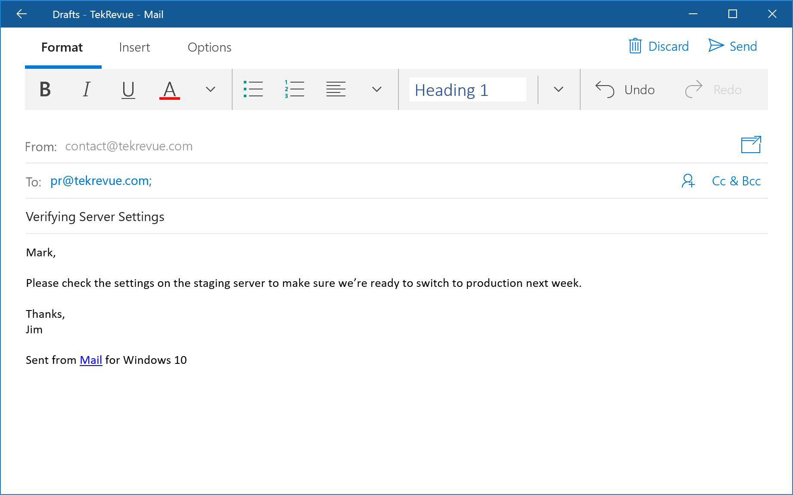Toggle Bold formatting

click(45, 89)
